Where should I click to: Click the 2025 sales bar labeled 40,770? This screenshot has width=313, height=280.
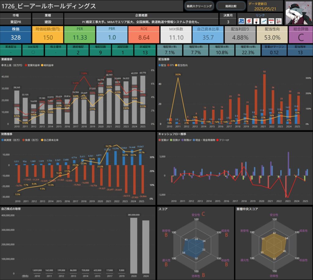click(x=143, y=100)
